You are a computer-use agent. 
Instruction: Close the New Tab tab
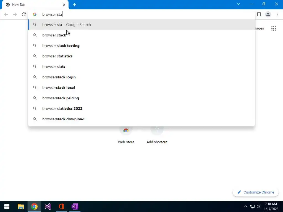64,5
